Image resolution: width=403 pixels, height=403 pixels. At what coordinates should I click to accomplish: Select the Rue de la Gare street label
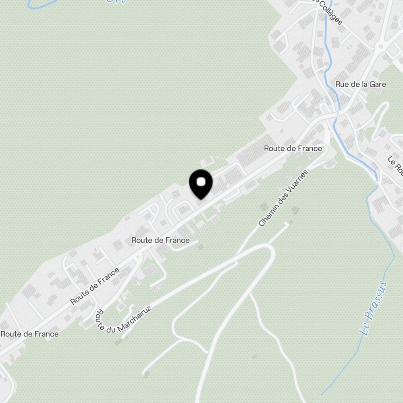pyautogui.click(x=361, y=84)
